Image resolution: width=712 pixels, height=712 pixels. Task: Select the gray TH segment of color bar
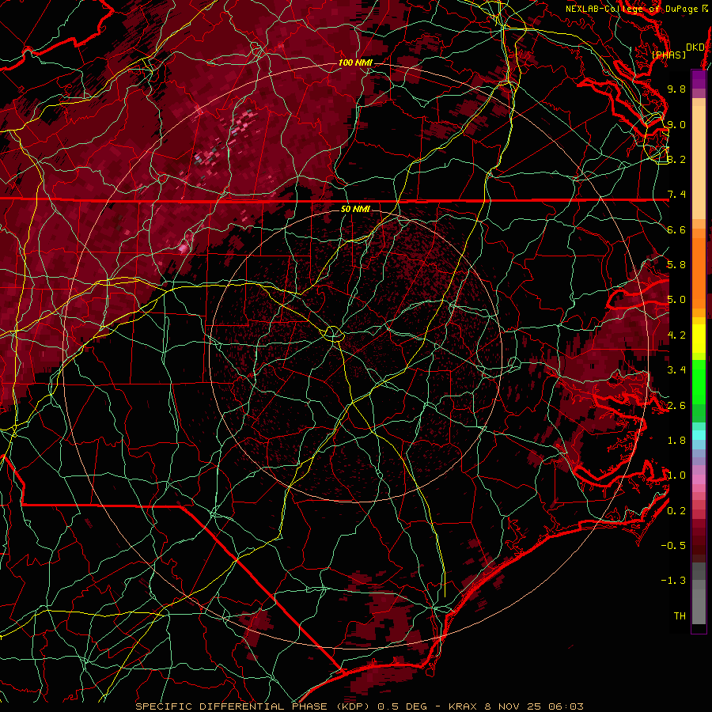pyautogui.click(x=699, y=608)
